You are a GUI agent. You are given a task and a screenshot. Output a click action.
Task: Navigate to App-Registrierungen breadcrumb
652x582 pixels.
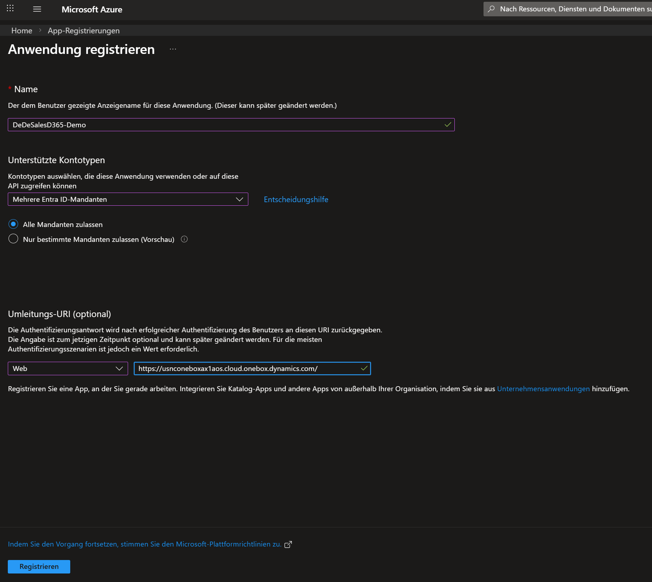click(84, 31)
